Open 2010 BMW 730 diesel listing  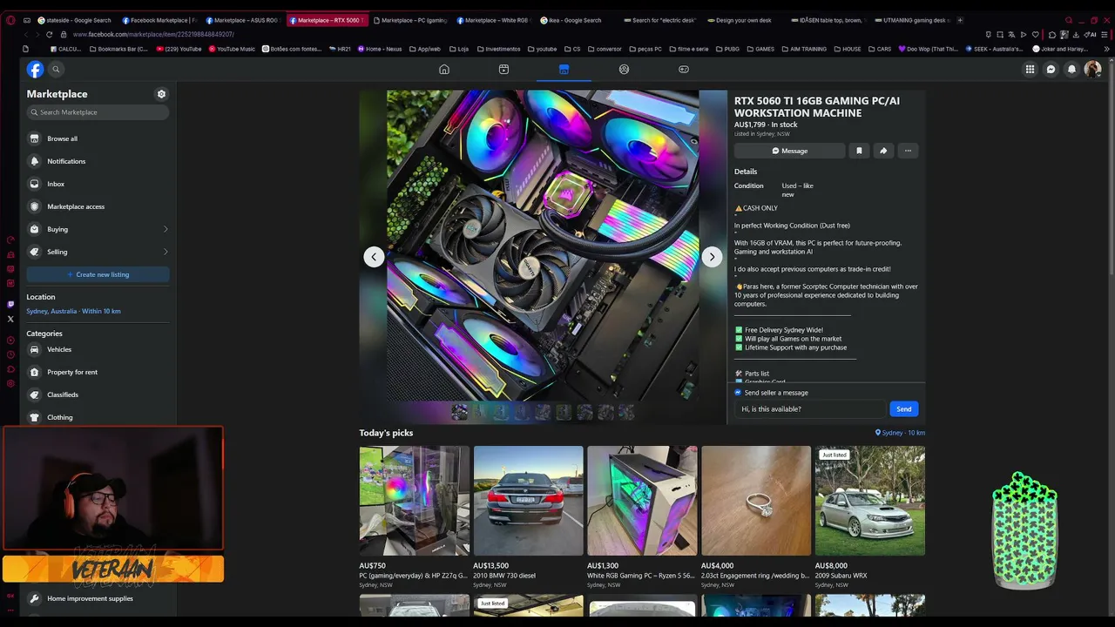pyautogui.click(x=528, y=517)
